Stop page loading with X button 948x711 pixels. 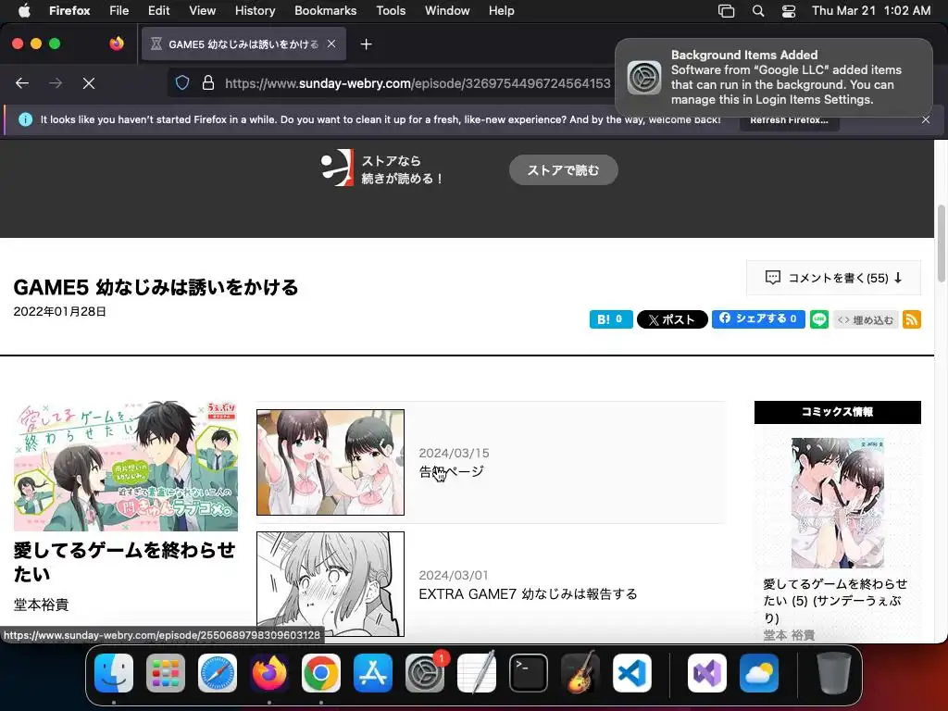[89, 82]
